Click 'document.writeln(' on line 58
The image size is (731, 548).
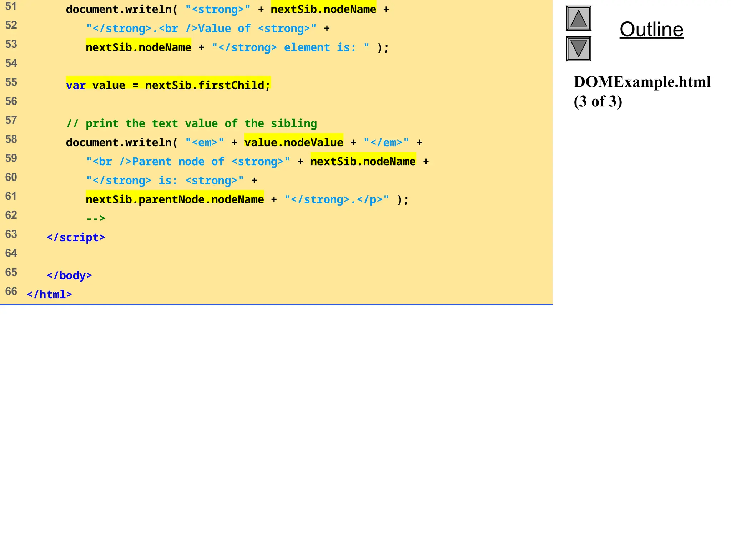122,142
